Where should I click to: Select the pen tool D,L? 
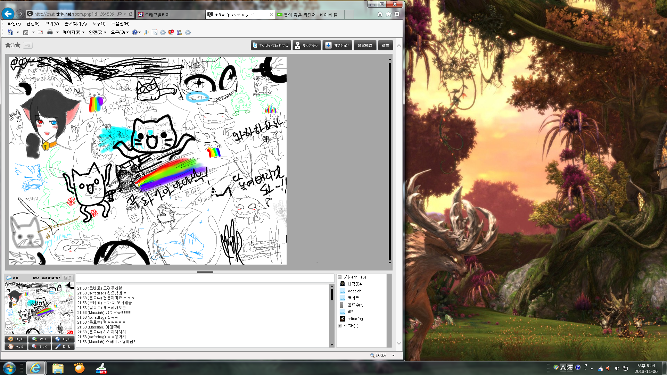point(63,346)
